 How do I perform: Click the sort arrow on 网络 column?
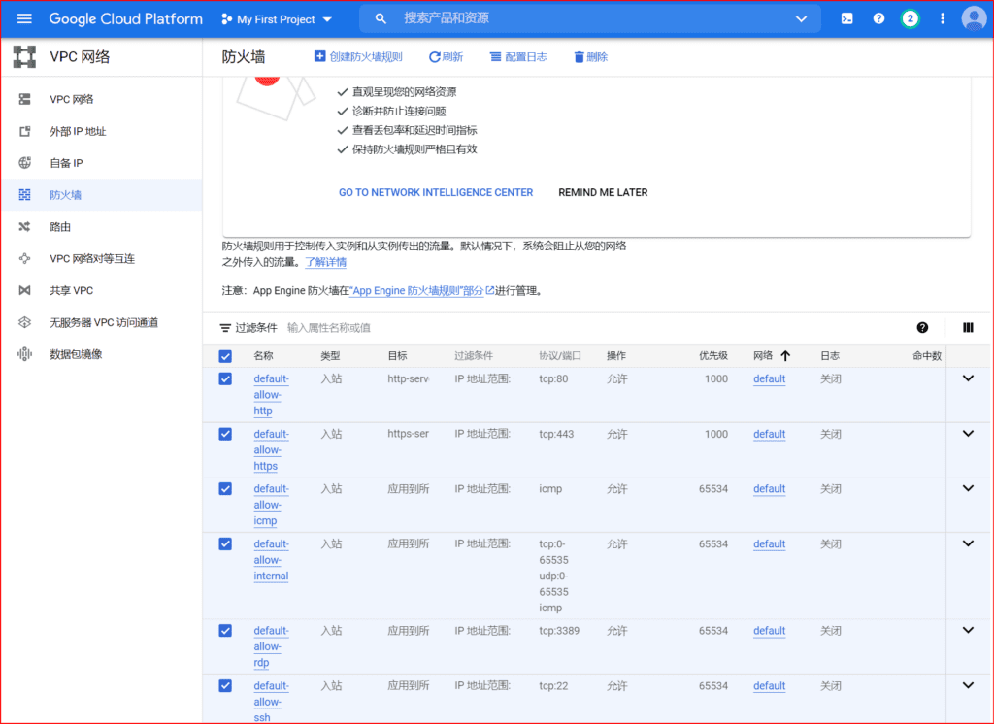[783, 356]
